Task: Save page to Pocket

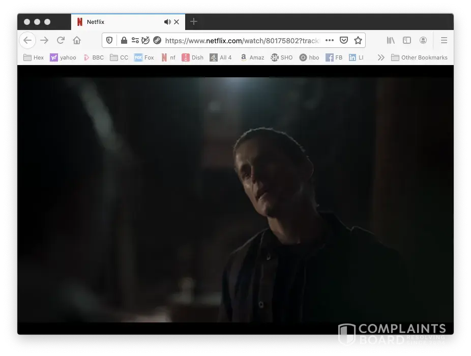Action: tap(344, 40)
